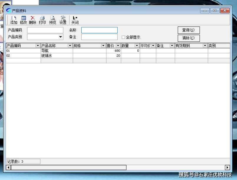Viewport: 237px width, 180px height.
Task: Enable the 全部显示 checkbox
Action: (x=124, y=37)
